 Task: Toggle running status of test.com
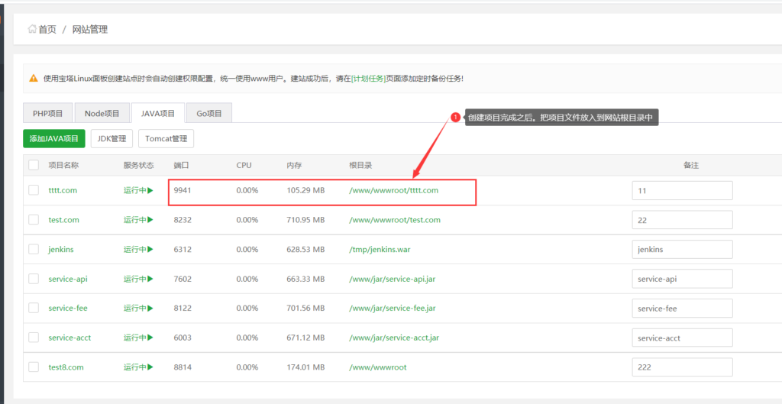pos(138,220)
